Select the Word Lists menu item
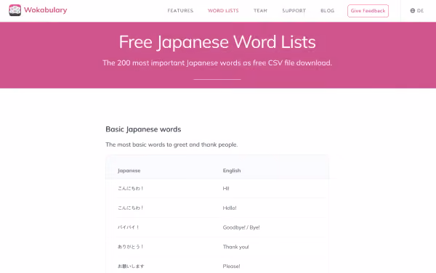Viewport: 436px width, 273px height. [223, 11]
